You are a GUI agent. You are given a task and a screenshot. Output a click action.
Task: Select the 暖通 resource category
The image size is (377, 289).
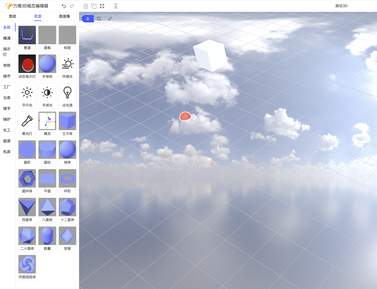pos(7,38)
